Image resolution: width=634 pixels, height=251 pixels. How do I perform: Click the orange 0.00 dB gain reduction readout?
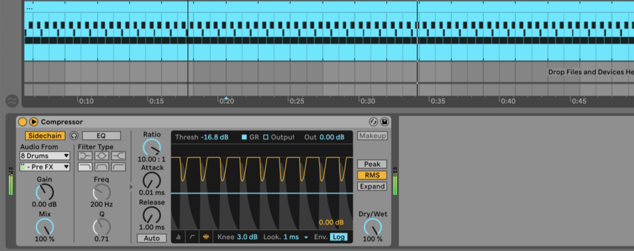coord(331,223)
